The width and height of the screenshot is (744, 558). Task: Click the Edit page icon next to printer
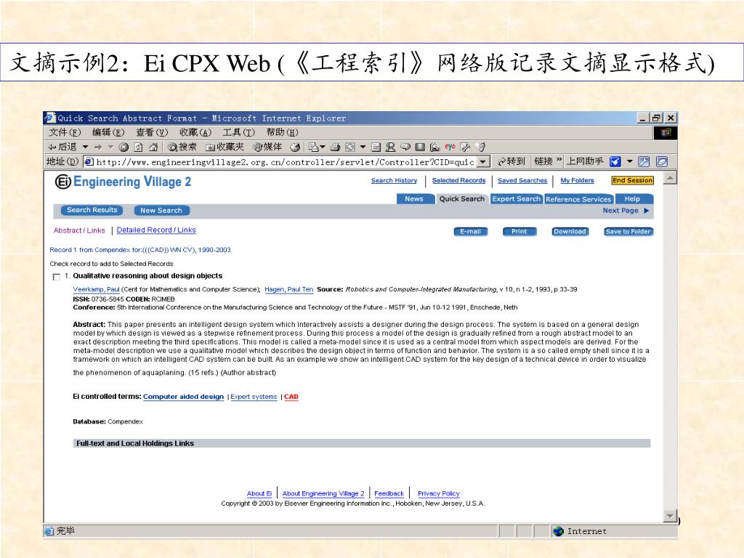pyautogui.click(x=349, y=147)
